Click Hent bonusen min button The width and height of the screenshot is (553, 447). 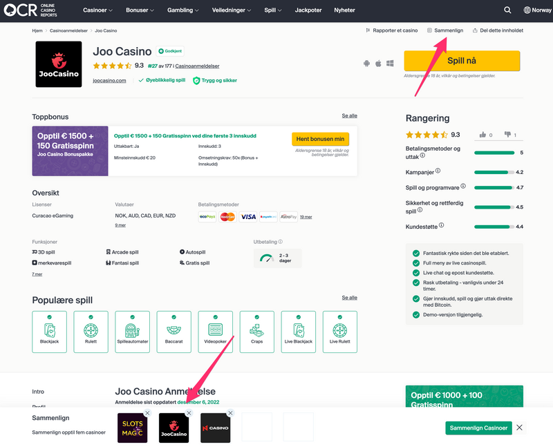pos(320,139)
